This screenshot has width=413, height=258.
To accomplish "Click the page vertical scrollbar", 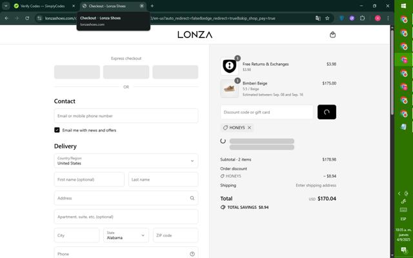I will [392, 71].
